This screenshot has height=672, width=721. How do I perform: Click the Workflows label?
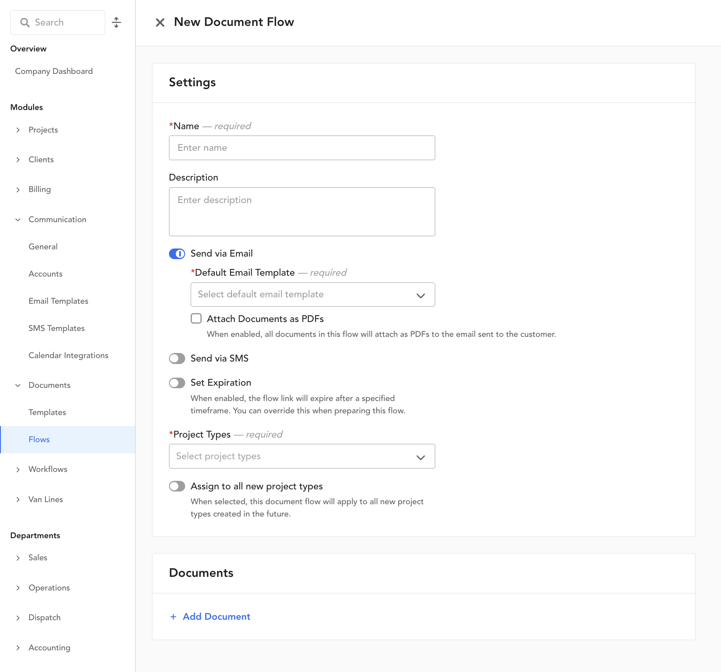(x=48, y=469)
